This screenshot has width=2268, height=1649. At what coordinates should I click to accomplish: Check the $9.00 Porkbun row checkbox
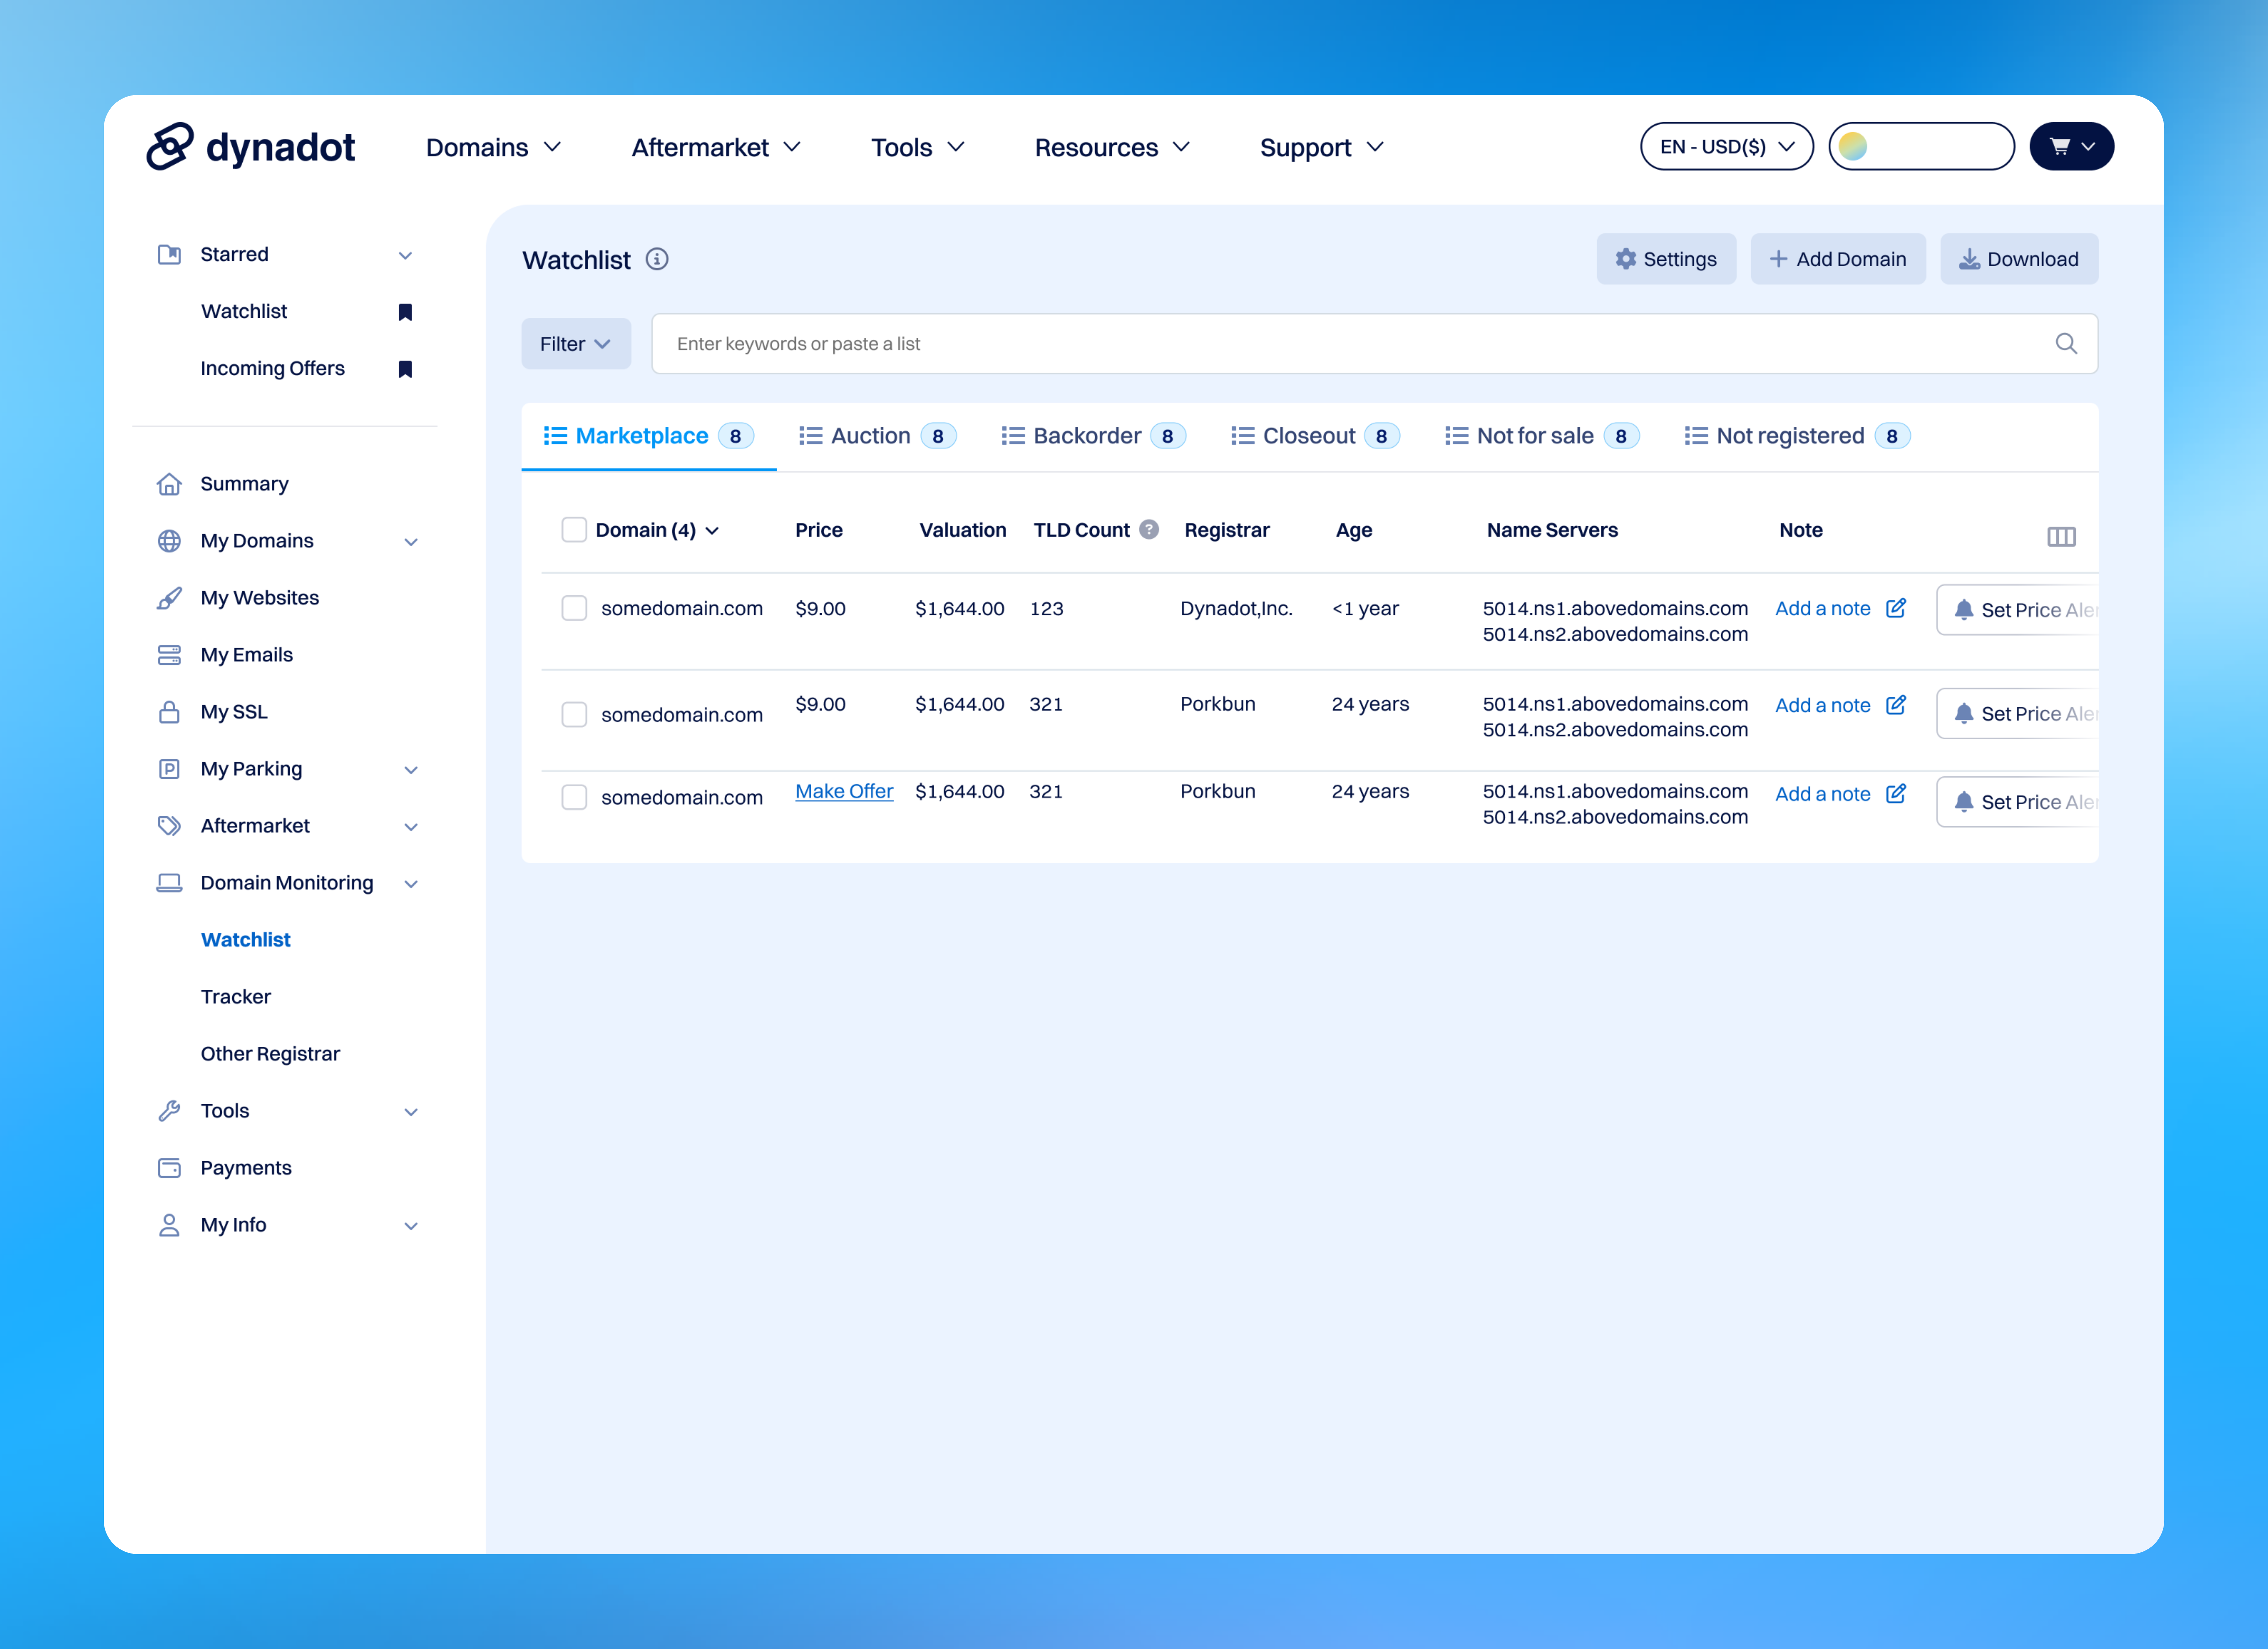pos(574,714)
